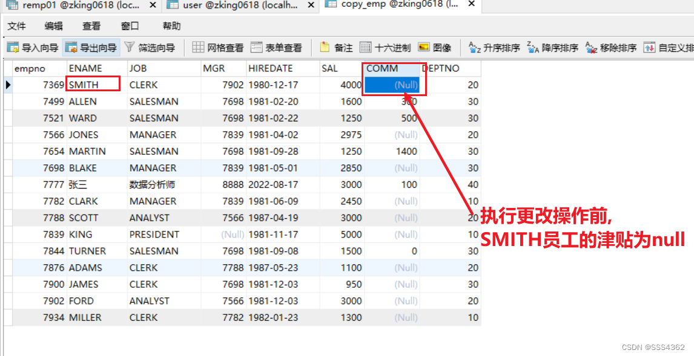Screen dimensions: 694x356
Task: Select the BLAKE name cell
Action: click(x=97, y=168)
